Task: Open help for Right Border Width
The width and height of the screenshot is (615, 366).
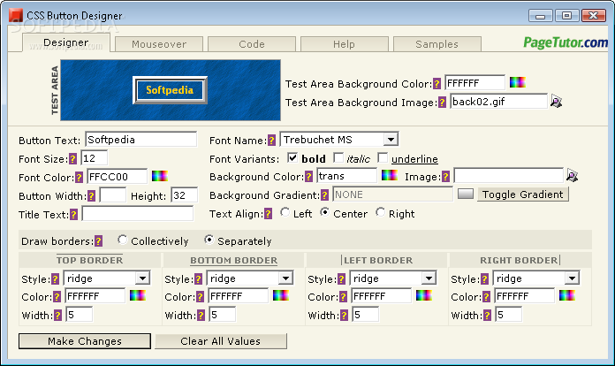Action: (488, 315)
